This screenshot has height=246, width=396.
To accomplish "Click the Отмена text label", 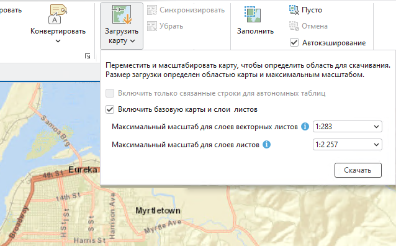I will (x=315, y=26).
